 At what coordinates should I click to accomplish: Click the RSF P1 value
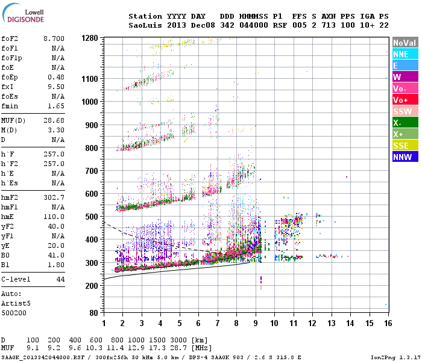click(x=280, y=25)
